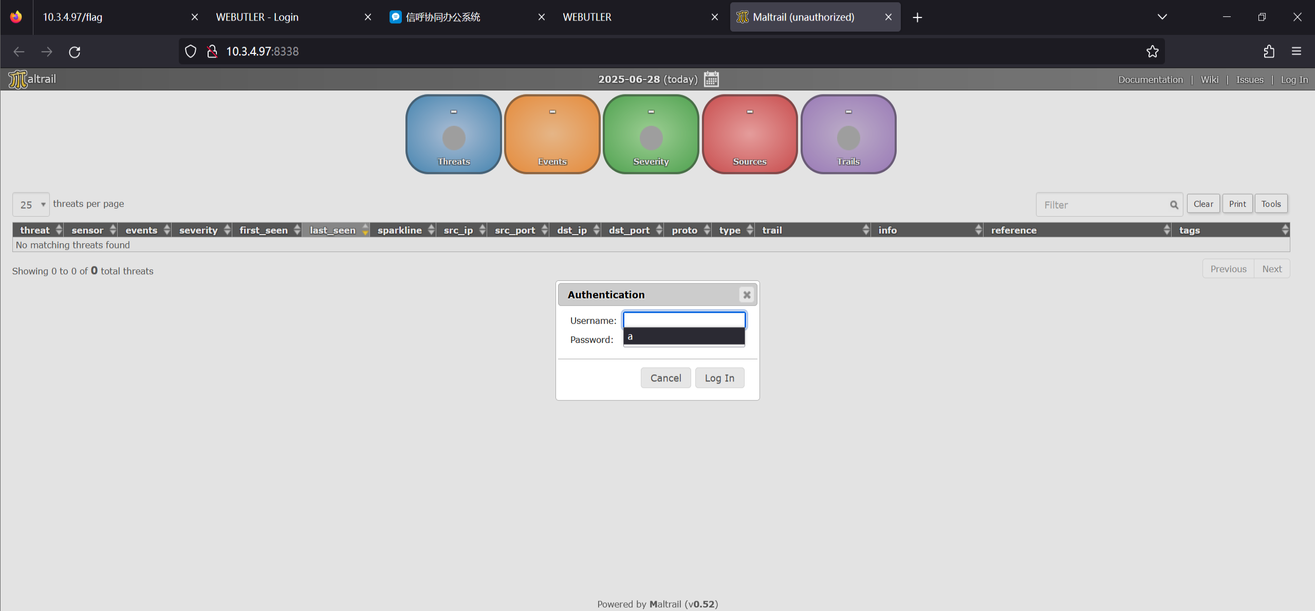The height and width of the screenshot is (611, 1315).
Task: Bookmark this page with star icon
Action: 1152,51
